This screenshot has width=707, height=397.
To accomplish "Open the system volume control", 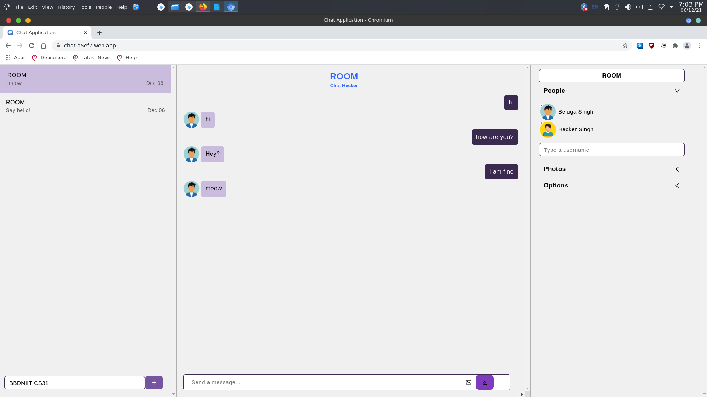I will coord(628,7).
